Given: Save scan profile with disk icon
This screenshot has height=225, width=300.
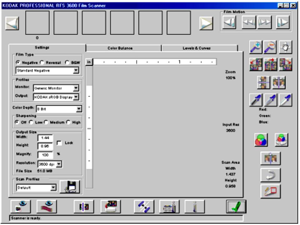Looking at the screenshot, I should (70, 187).
